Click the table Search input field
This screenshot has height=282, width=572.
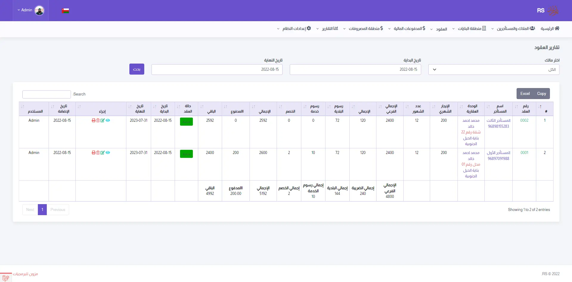(x=46, y=94)
